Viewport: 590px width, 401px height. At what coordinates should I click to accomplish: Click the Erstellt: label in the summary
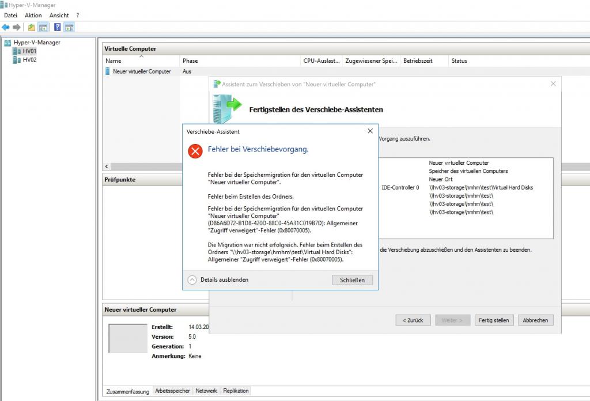[x=162, y=327]
